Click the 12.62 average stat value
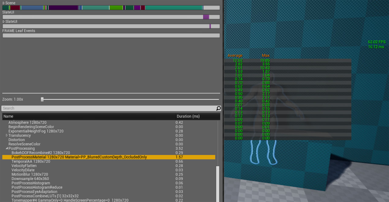The height and width of the screenshot is (202, 389). tap(238, 60)
